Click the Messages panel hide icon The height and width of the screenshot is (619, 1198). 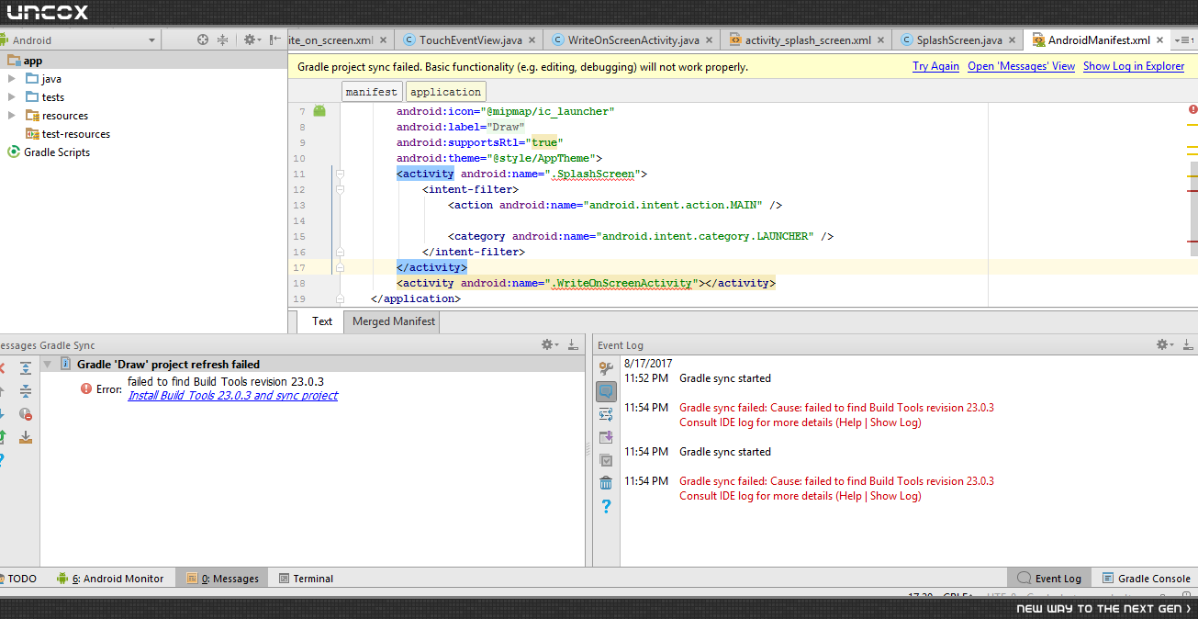[573, 344]
